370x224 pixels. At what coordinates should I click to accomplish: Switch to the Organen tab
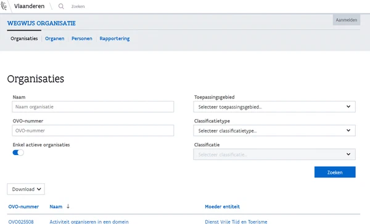pos(54,38)
